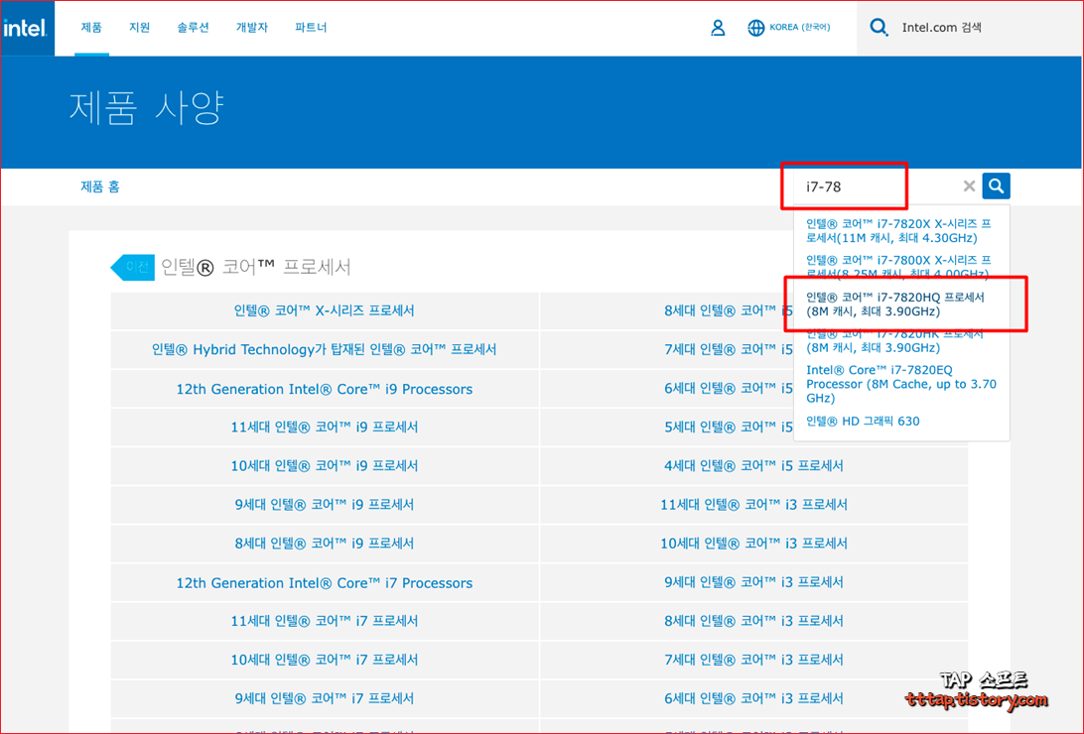The width and height of the screenshot is (1084, 734).
Task: Clear the product search with X icon
Action: [x=969, y=185]
